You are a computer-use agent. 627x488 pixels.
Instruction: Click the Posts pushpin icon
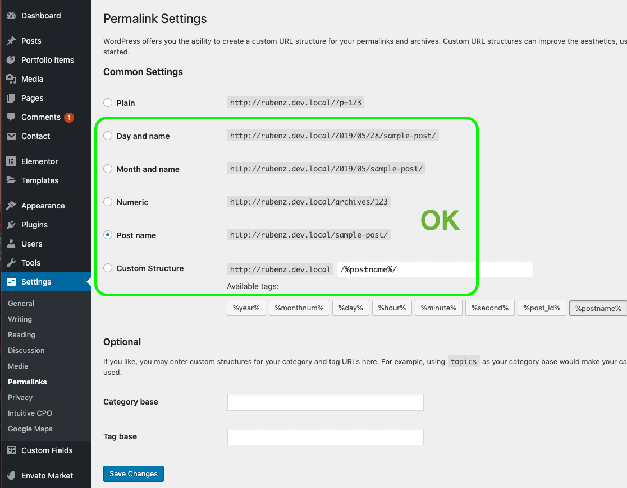(11, 41)
